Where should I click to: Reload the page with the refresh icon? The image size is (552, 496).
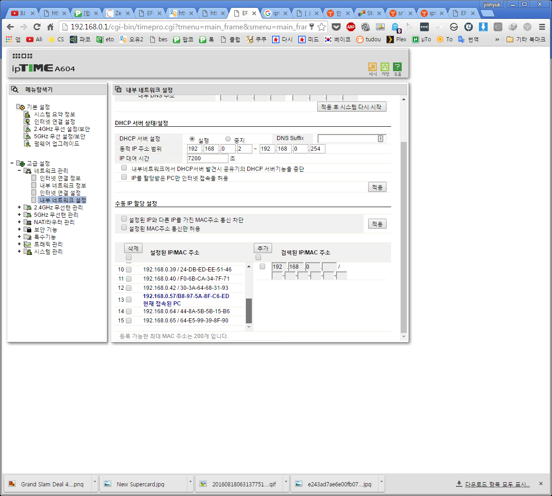click(x=37, y=27)
